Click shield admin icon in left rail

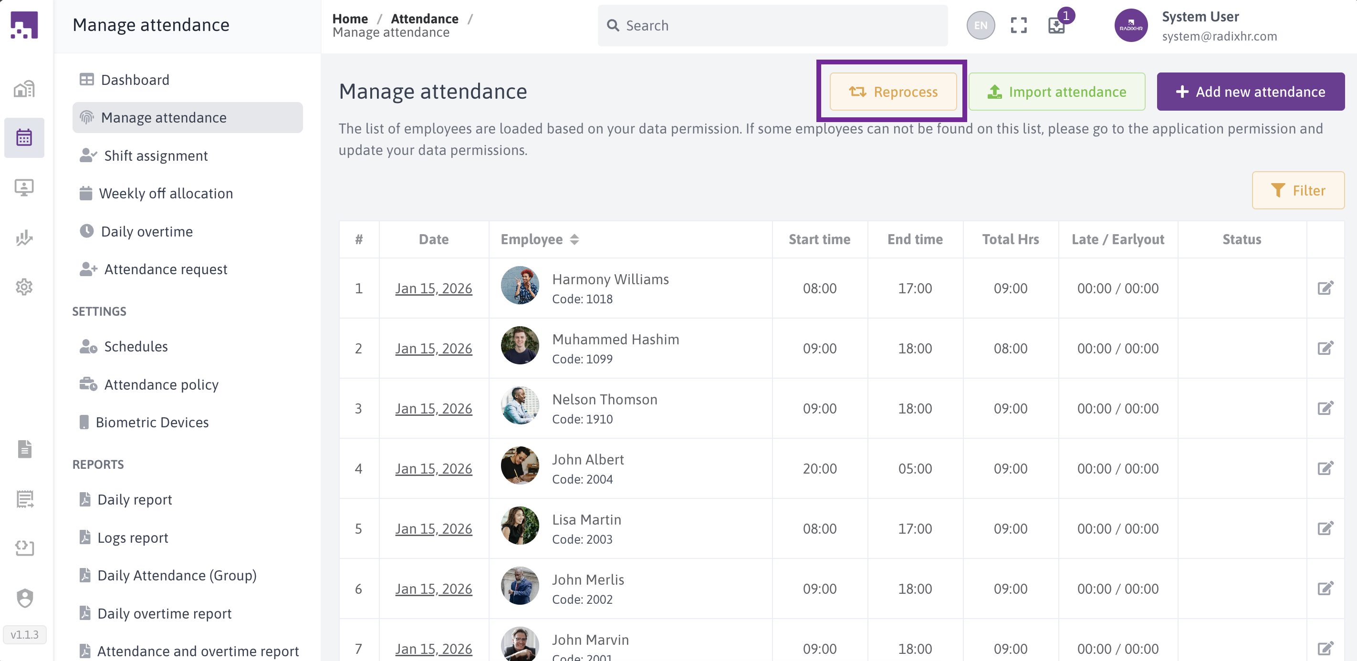click(x=24, y=598)
